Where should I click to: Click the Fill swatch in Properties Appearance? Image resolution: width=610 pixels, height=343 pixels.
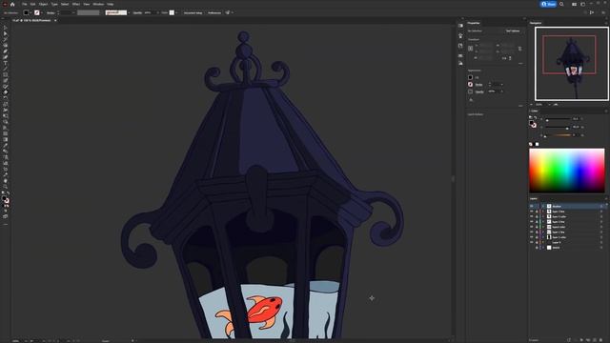[x=470, y=77]
